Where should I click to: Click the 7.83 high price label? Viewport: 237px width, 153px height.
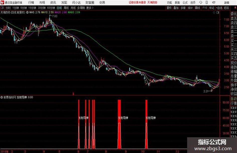55,16
